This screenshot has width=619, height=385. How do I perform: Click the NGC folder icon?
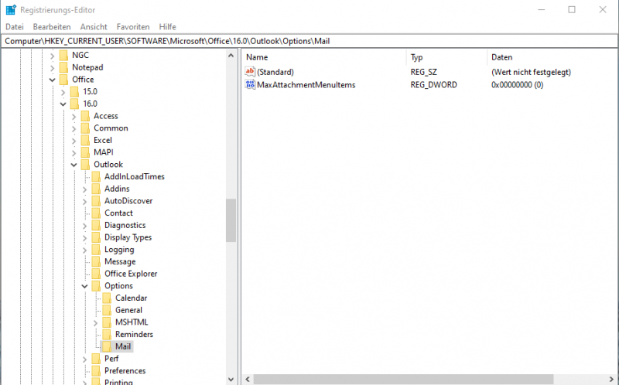coord(63,55)
